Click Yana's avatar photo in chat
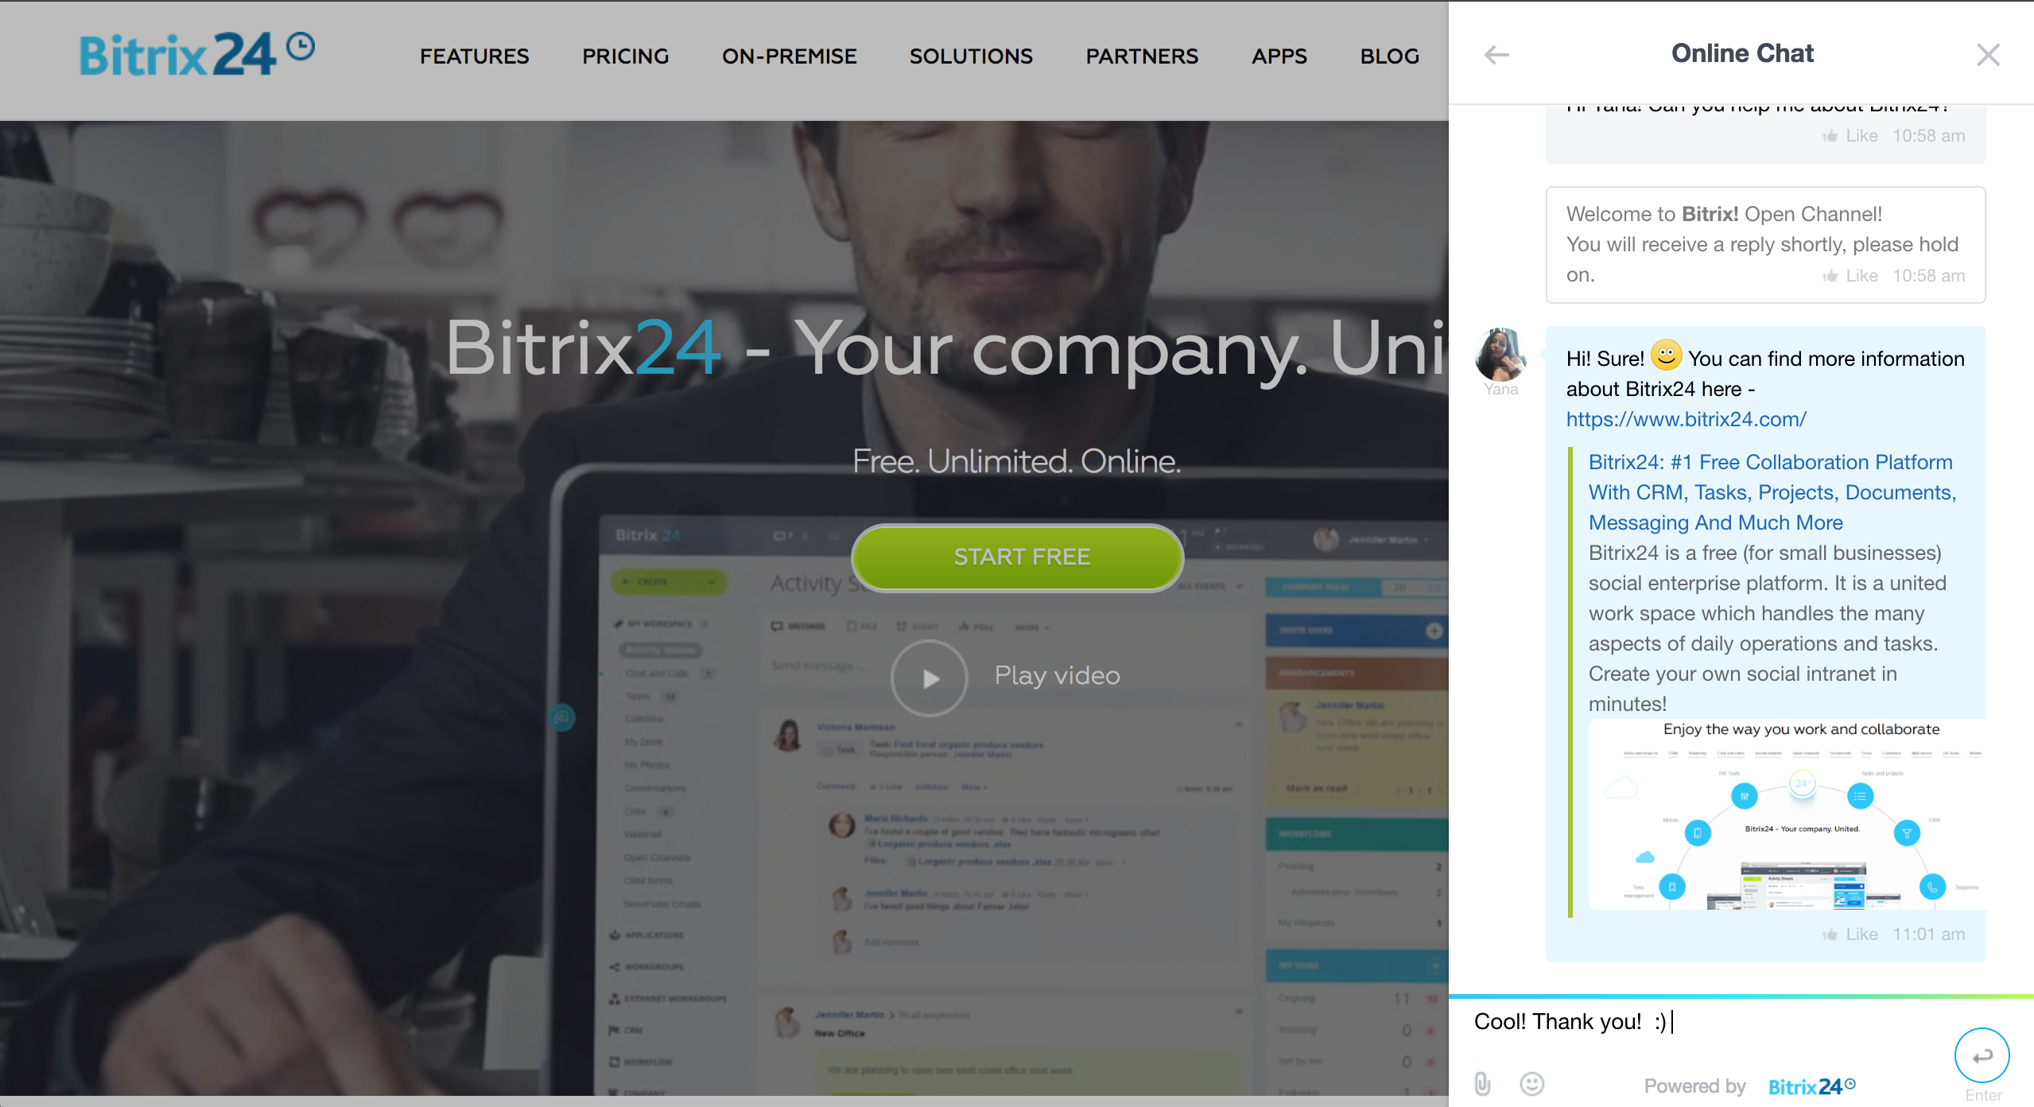The image size is (2034, 1107). (x=1500, y=355)
